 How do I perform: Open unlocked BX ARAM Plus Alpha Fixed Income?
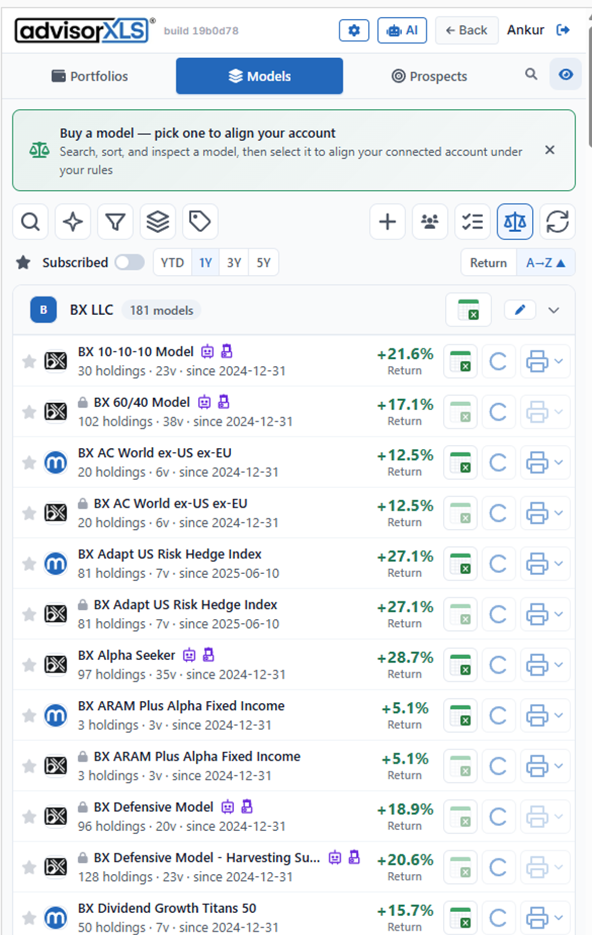(294, 715)
